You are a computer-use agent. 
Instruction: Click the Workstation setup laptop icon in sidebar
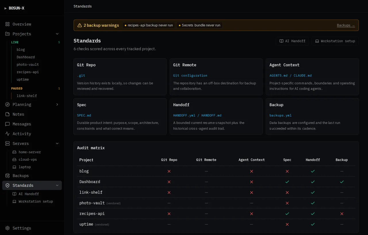click(14, 201)
